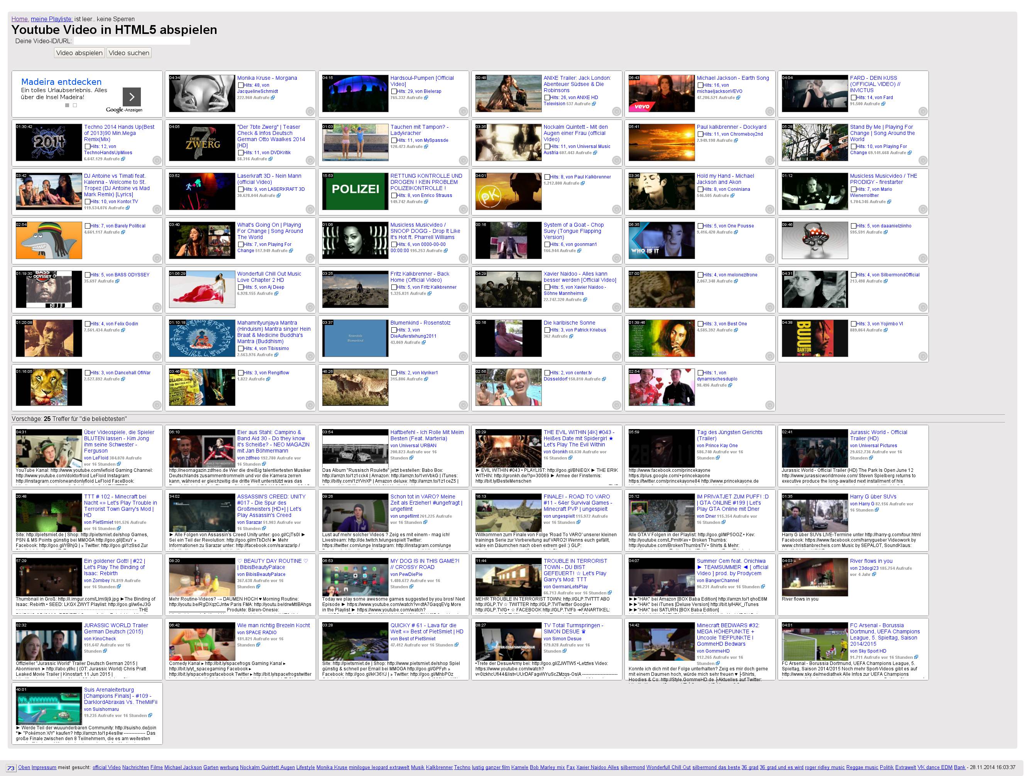Click the Impressum link in footer
Screen dimensions: 1025x776
coord(44,767)
